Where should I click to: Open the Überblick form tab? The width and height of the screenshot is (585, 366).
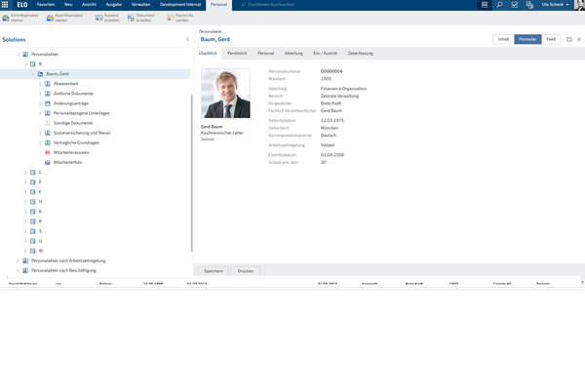(208, 54)
